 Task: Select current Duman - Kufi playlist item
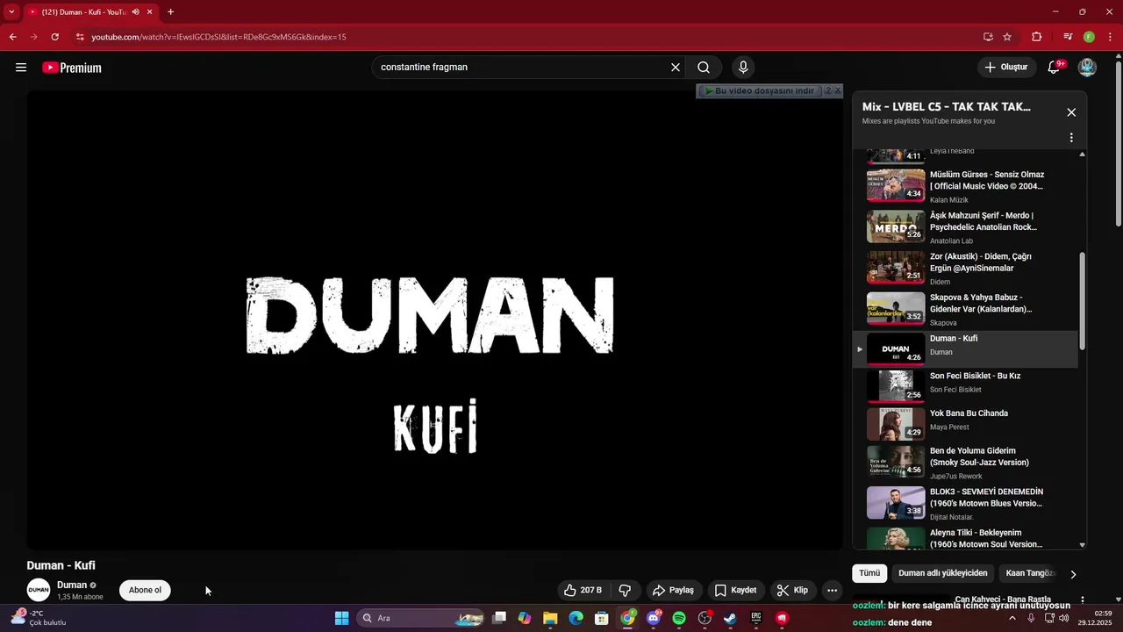[x=965, y=349]
